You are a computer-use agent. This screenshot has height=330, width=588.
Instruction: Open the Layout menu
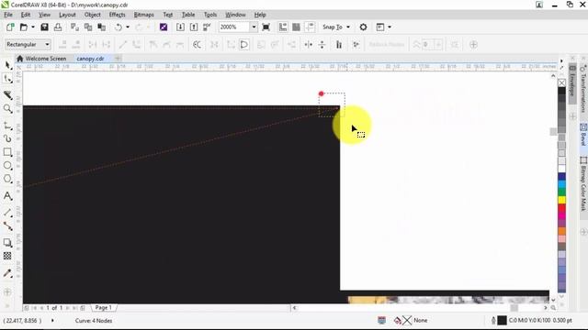(x=67, y=15)
